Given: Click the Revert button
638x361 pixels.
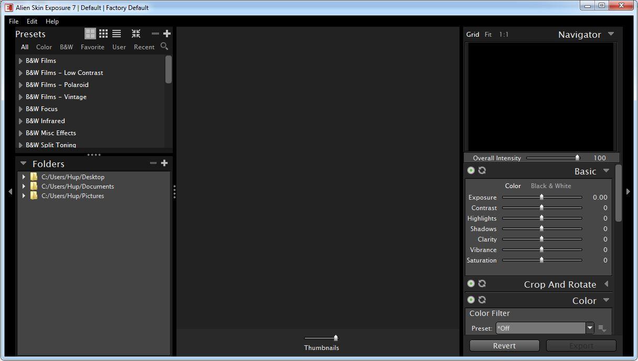Looking at the screenshot, I should (504, 346).
